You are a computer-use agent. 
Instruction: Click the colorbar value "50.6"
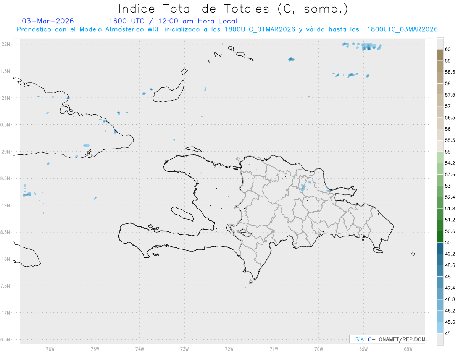click(450, 231)
